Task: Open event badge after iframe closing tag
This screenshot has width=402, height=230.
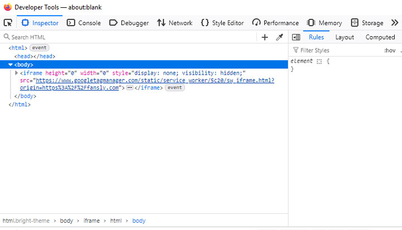Action: pyautogui.click(x=175, y=87)
